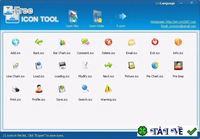
Task: Click the Open files toolbar icon
Action: tap(73, 16)
